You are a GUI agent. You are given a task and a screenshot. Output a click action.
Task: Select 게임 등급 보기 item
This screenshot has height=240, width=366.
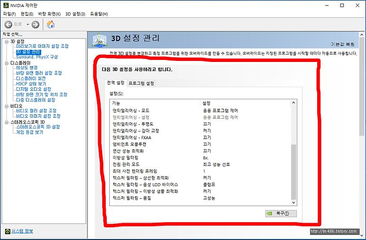pyautogui.click(x=29, y=132)
